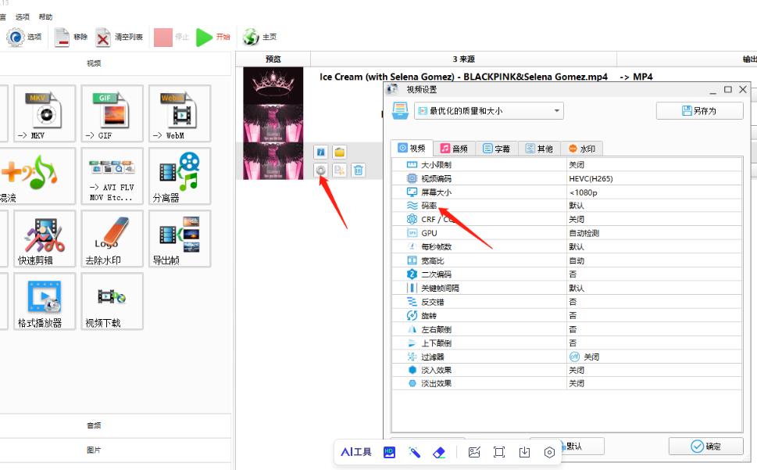Select the 大小限制 size limit row
757x470 pixels.
(567, 165)
